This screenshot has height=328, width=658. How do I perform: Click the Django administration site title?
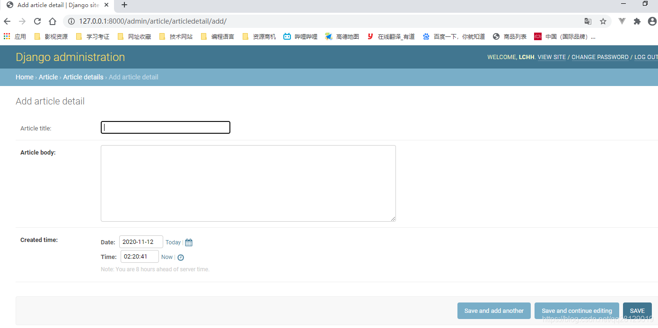pyautogui.click(x=70, y=57)
